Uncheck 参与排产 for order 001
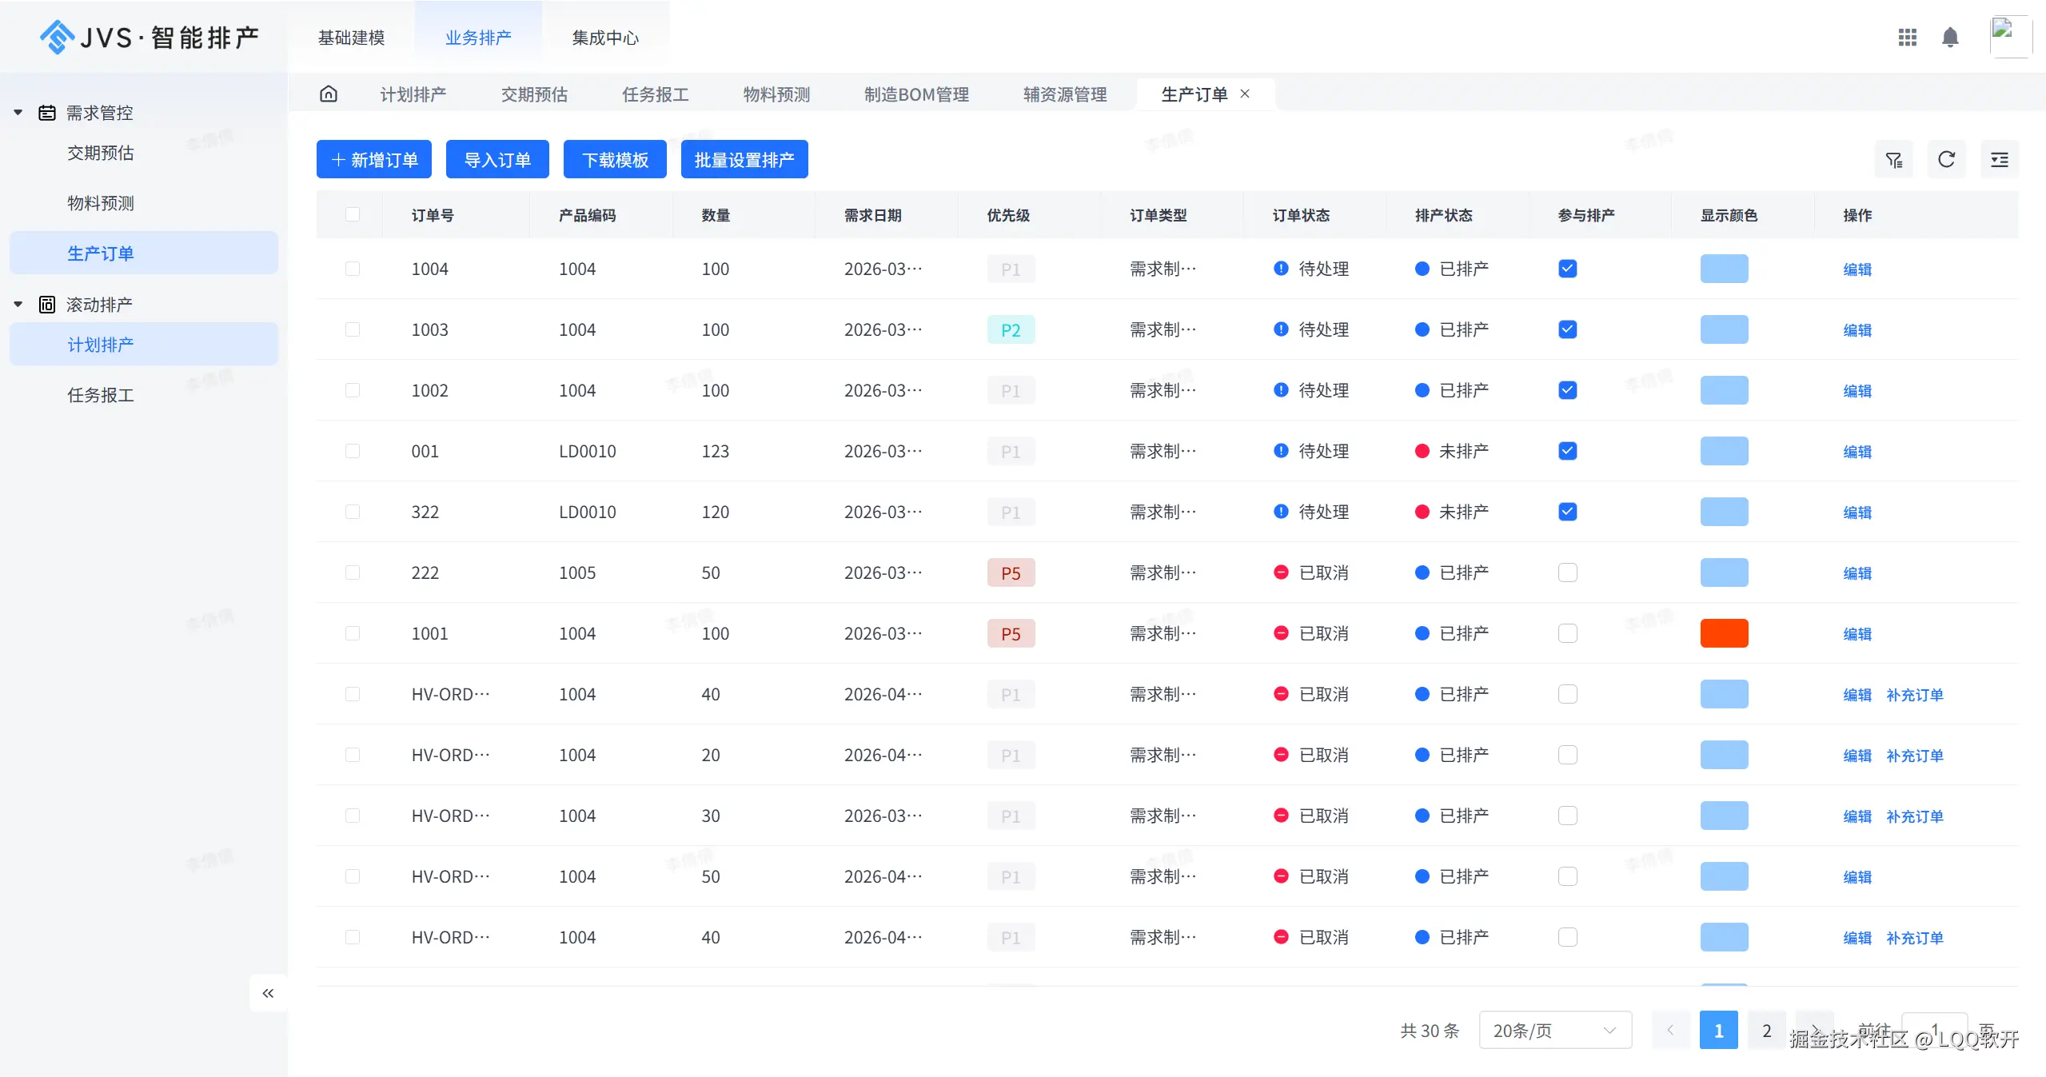 pos(1566,451)
